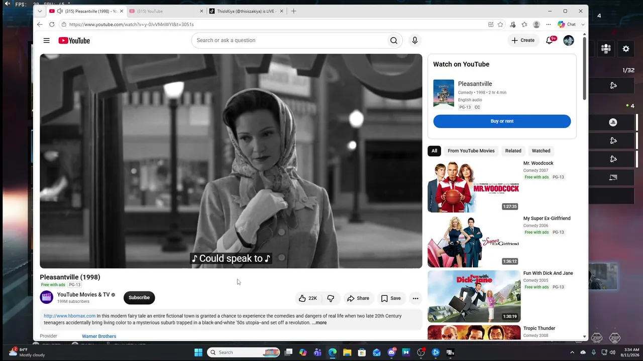Select the From YouTube Movies chip
Viewport: 643px width, 361px height.
tap(471, 151)
